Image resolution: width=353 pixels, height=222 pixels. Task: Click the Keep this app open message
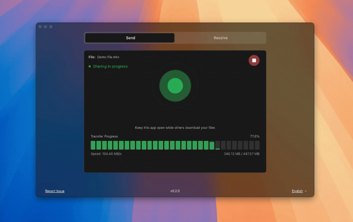point(175,128)
